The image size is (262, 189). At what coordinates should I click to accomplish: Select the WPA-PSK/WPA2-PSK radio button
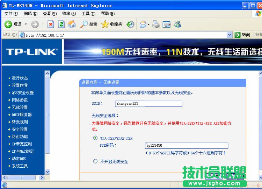coord(95,138)
